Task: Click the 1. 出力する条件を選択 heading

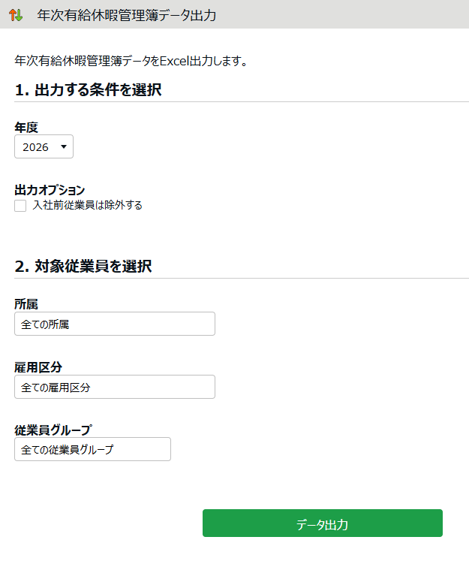Action: coord(88,90)
